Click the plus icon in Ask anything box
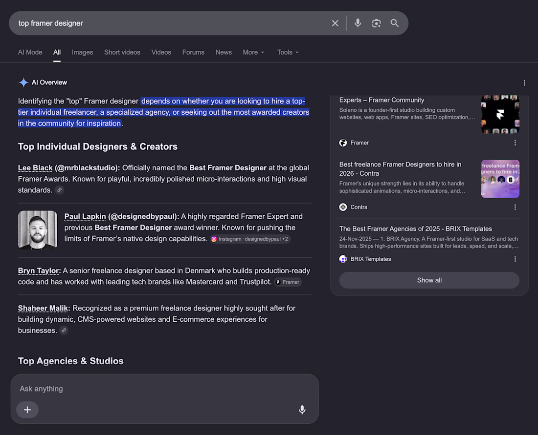The width and height of the screenshot is (538, 435). (27, 410)
